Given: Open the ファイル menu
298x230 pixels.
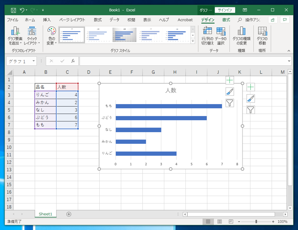Looking at the screenshot, I should (12, 20).
